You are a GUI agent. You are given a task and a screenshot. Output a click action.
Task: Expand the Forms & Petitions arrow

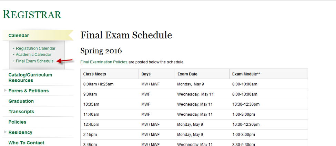pyautogui.click(x=5, y=91)
